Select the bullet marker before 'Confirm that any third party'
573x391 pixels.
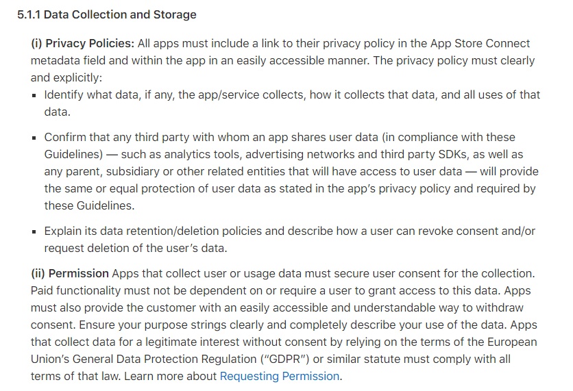[34, 138]
